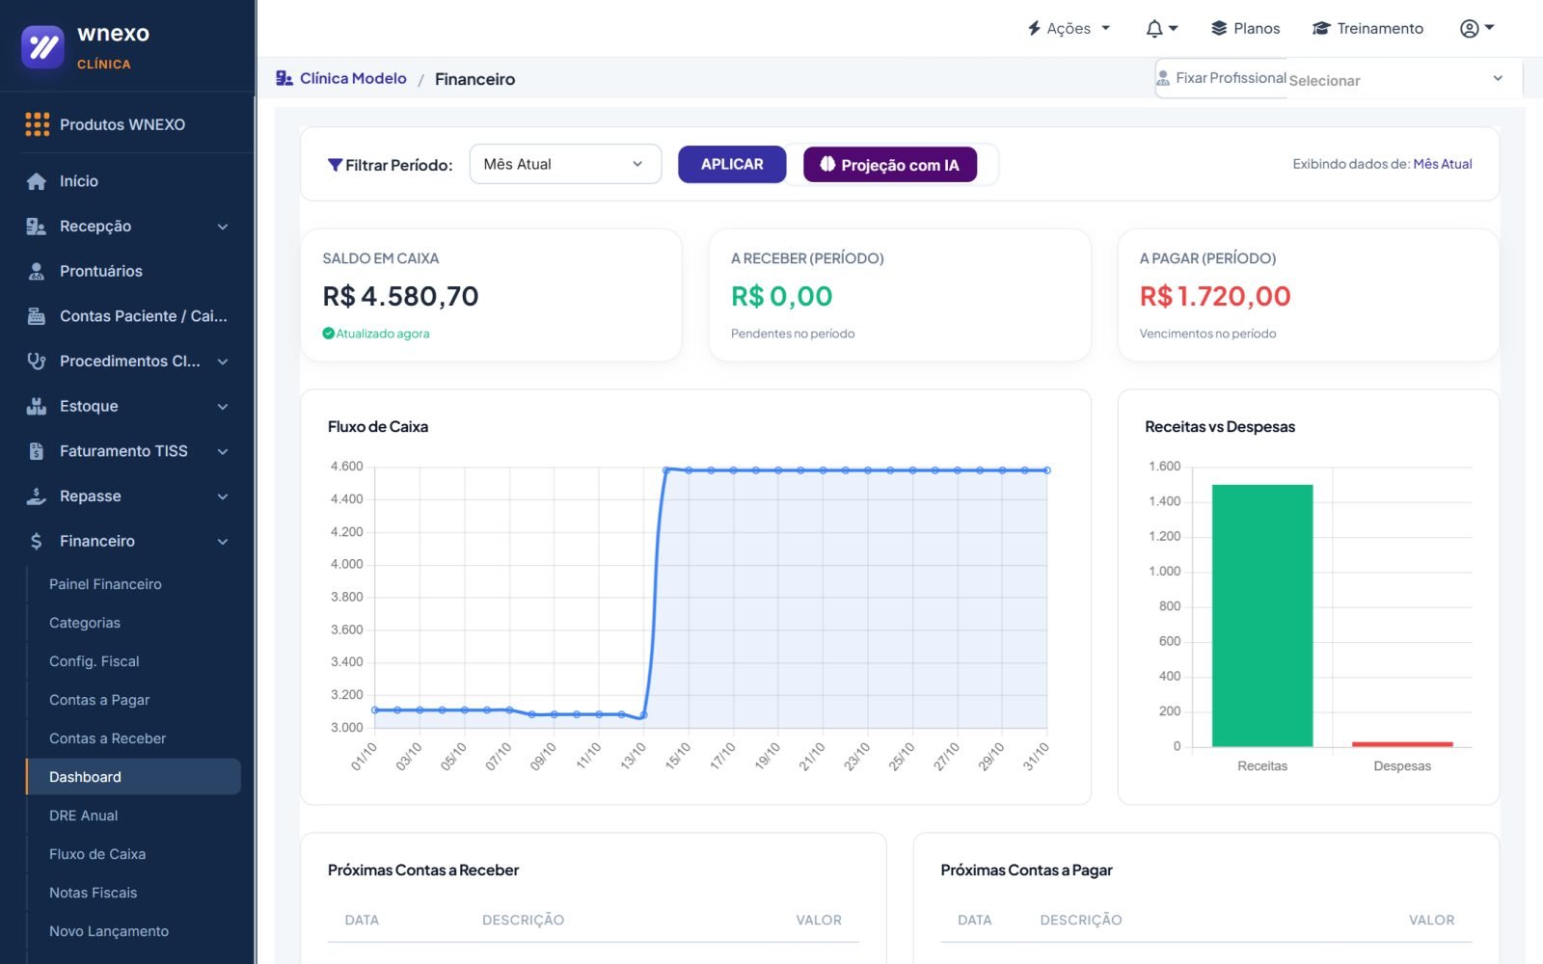Click the APLICAR button
Image resolution: width=1543 pixels, height=964 pixels.
tap(732, 164)
